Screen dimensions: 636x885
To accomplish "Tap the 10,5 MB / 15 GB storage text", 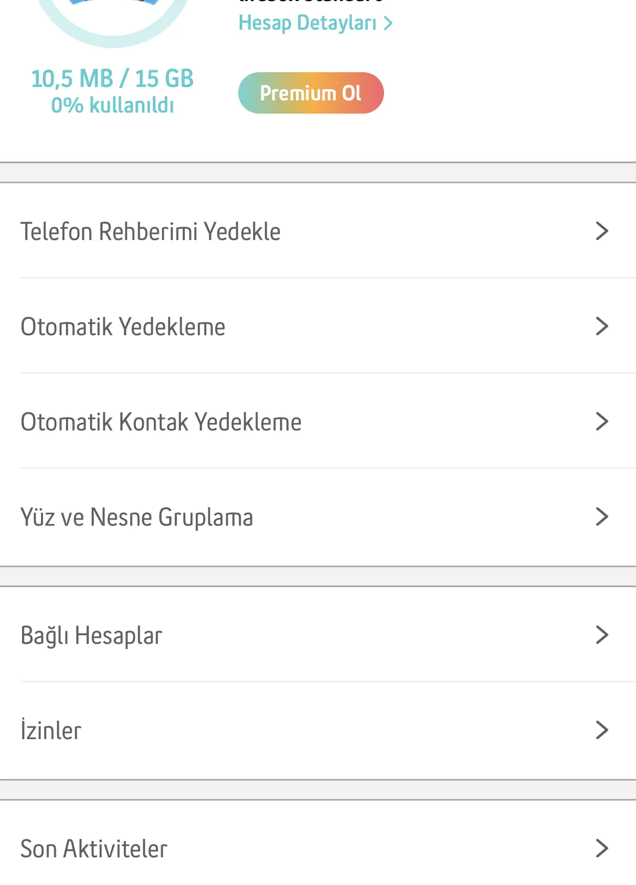I will 113,79.
